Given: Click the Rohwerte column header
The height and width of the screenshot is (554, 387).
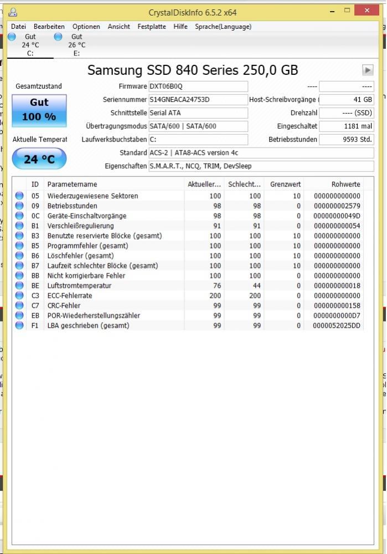Looking at the screenshot, I should point(334,184).
